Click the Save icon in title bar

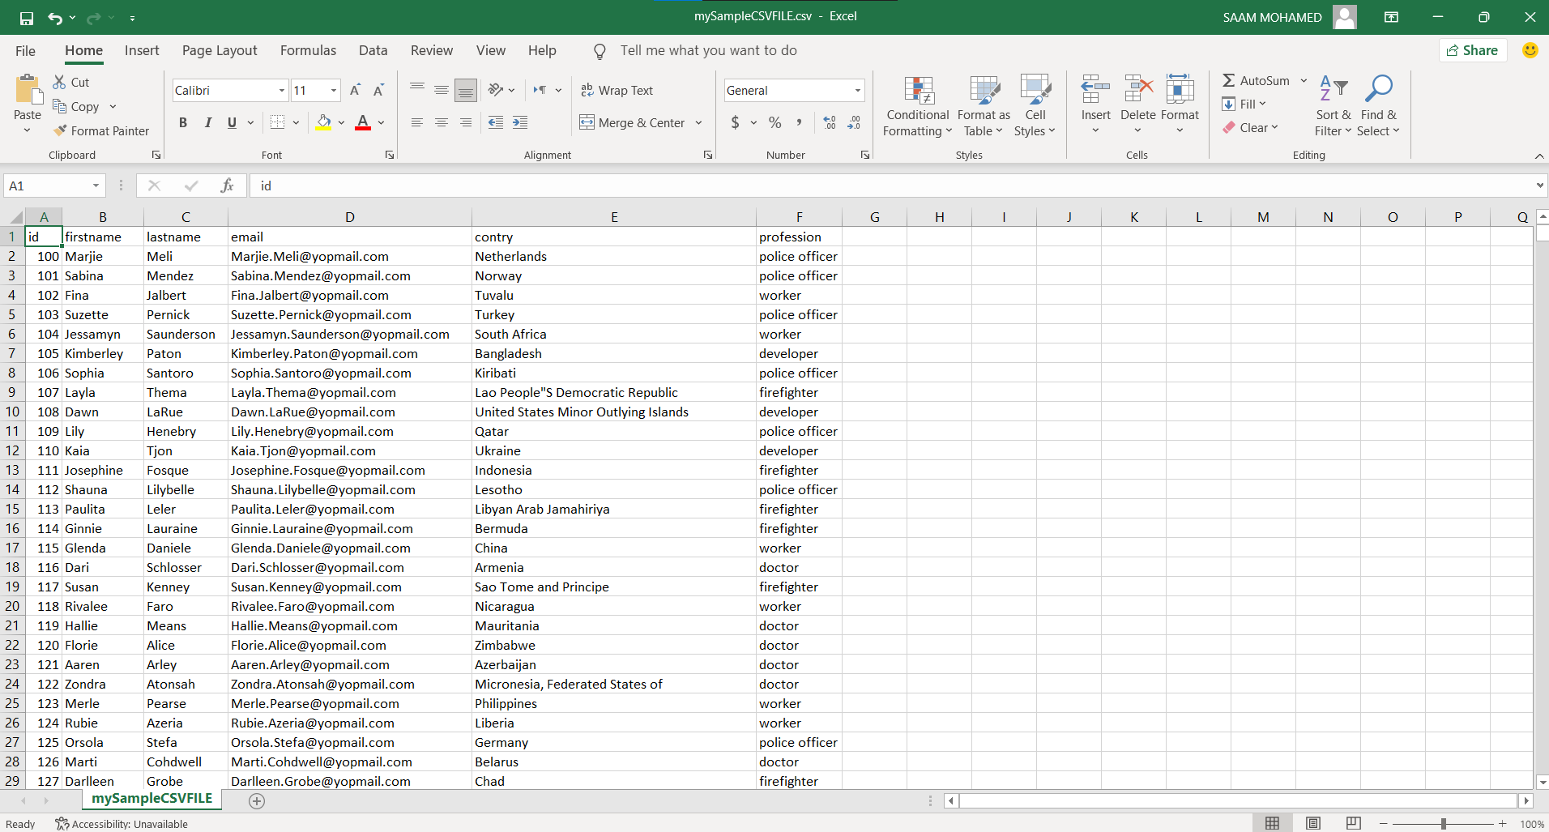tap(27, 18)
